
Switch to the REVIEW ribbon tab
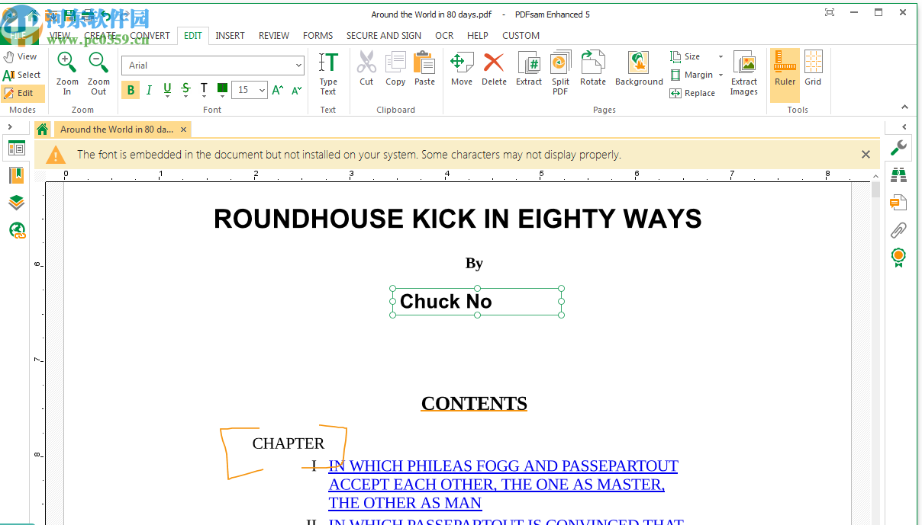274,35
